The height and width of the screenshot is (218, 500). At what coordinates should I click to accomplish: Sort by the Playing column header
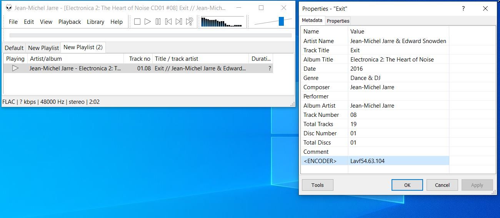coord(15,59)
